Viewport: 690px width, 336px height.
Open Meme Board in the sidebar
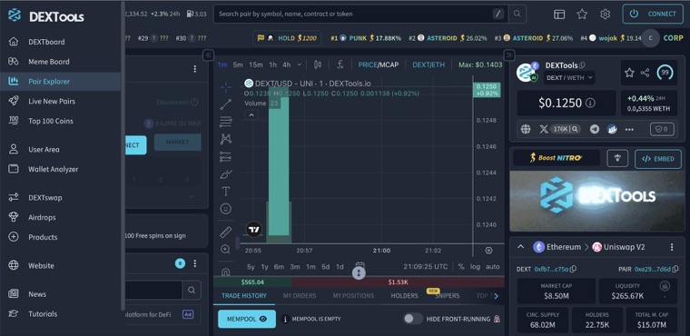tap(48, 62)
